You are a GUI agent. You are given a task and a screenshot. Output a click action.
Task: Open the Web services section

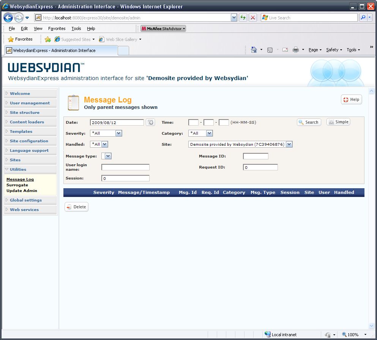click(x=30, y=209)
